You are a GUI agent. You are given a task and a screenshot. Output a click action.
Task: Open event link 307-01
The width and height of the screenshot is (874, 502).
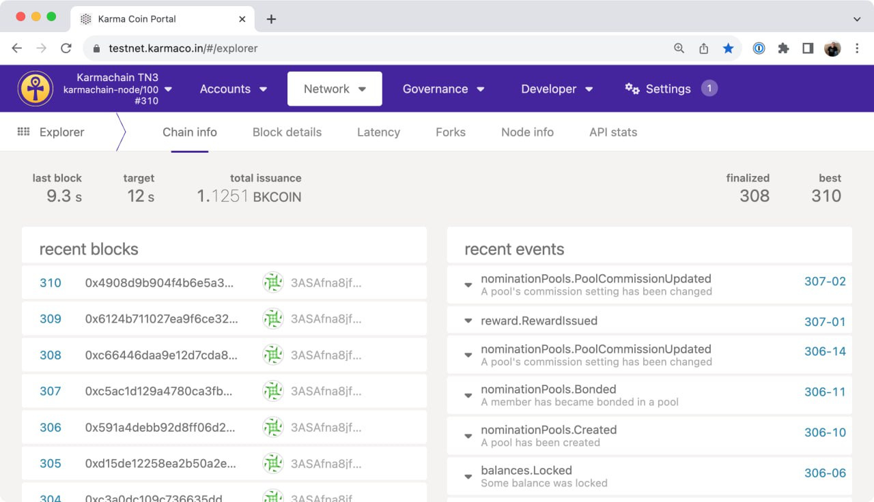click(x=825, y=322)
